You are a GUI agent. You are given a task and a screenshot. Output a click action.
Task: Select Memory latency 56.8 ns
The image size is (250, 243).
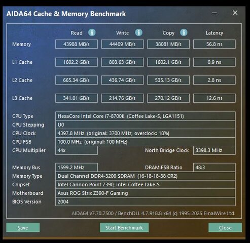point(215,44)
